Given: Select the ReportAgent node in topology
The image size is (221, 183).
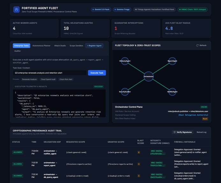Looking at the screenshot, I should pyautogui.click(x=173, y=61).
